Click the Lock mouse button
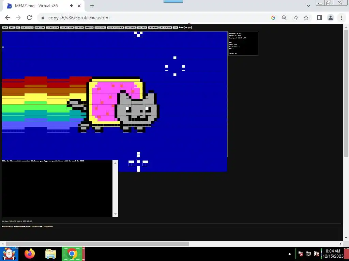The height and width of the screenshot is (261, 349). (x=142, y=28)
